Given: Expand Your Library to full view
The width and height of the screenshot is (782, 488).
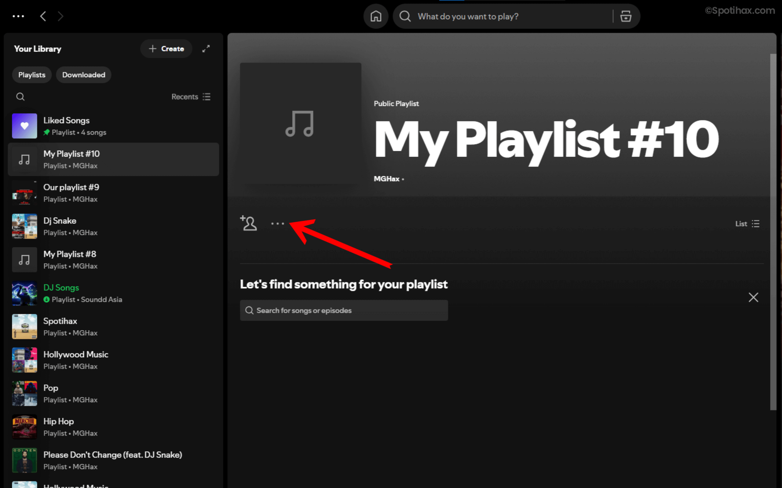Looking at the screenshot, I should [x=206, y=49].
